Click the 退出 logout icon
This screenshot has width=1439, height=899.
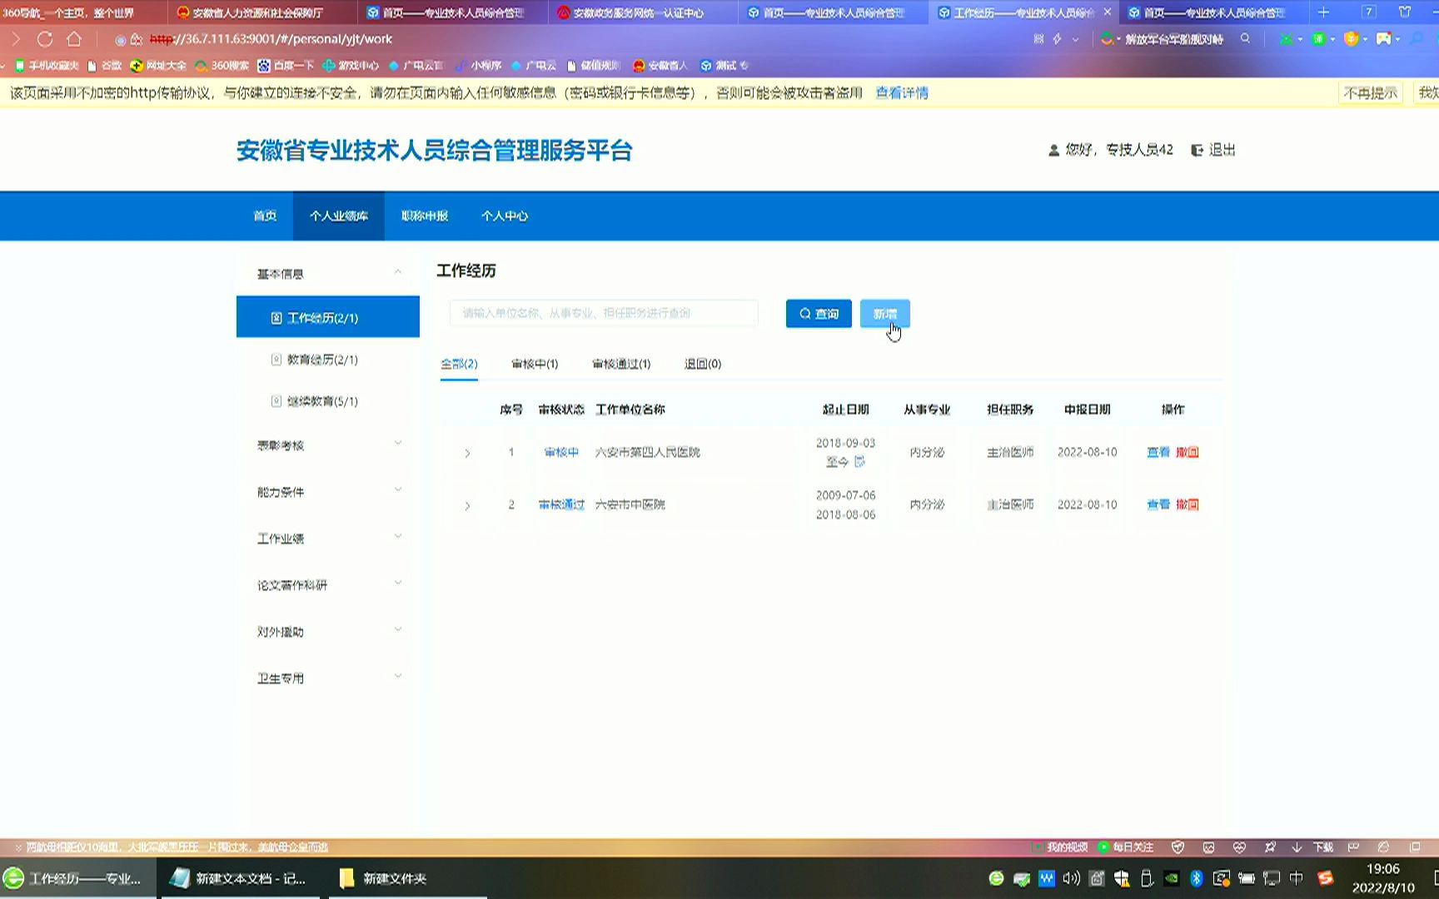tap(1198, 151)
